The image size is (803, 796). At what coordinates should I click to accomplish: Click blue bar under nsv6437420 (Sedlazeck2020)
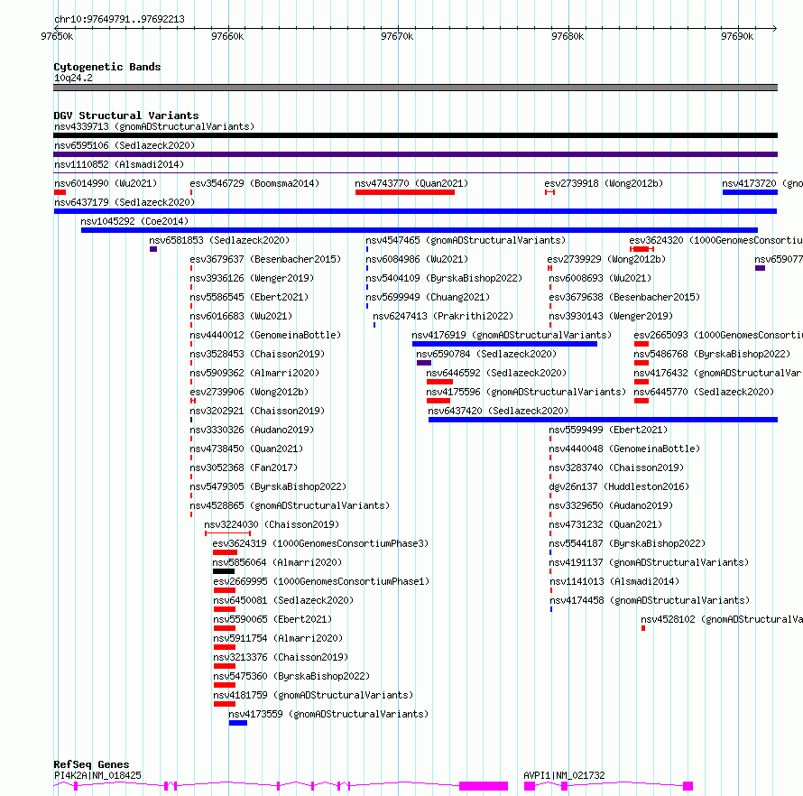point(603,420)
